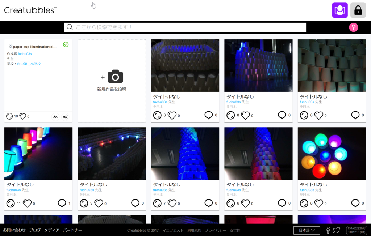
Task: Click bubble icon on the 11-bubble card
Action: (11, 203)
